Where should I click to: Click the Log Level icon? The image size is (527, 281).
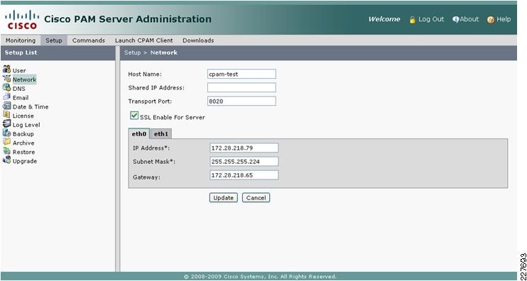point(6,124)
